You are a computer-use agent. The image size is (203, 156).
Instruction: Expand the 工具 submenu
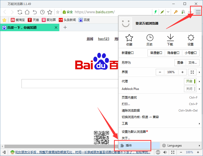point(160,124)
